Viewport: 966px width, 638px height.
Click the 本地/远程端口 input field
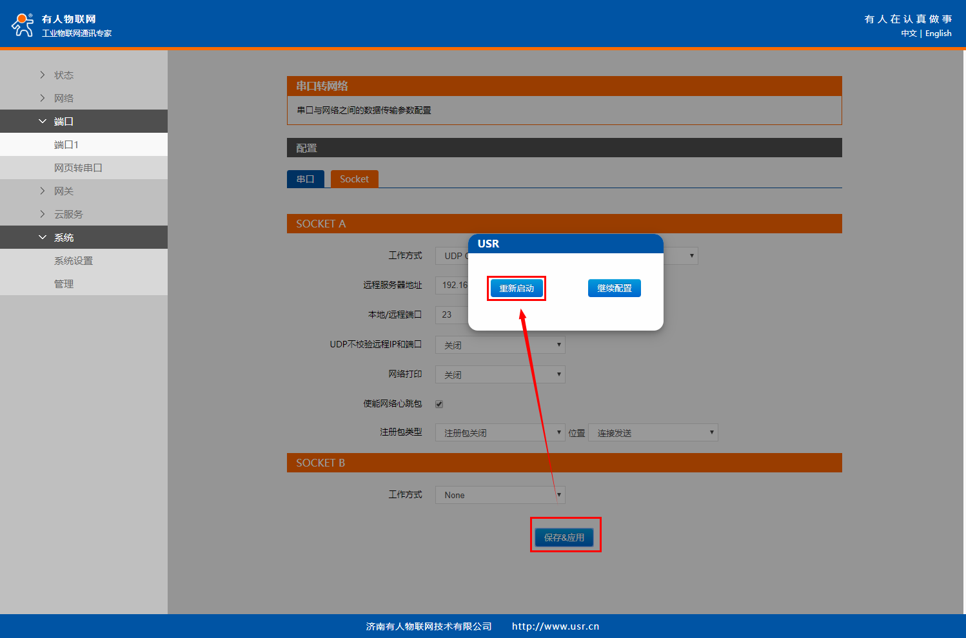coord(451,314)
